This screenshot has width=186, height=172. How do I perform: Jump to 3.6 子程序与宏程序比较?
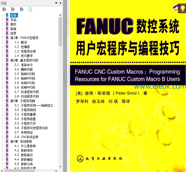[31, 128]
